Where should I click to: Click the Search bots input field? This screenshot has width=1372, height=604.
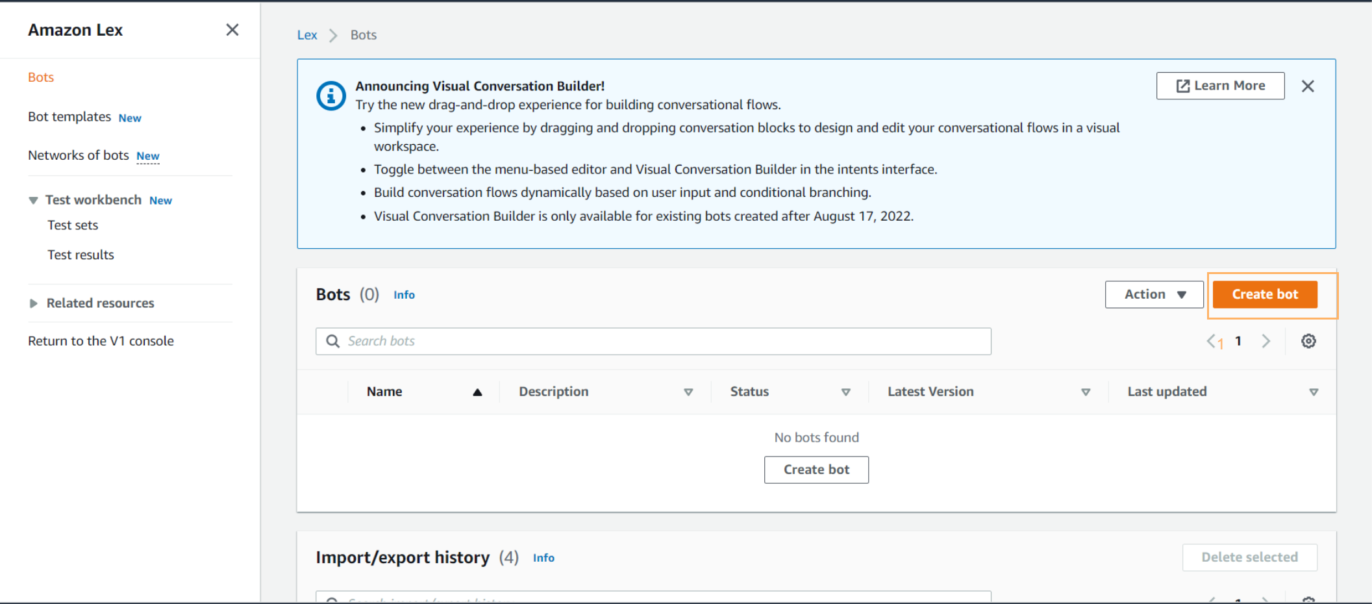[x=653, y=341]
